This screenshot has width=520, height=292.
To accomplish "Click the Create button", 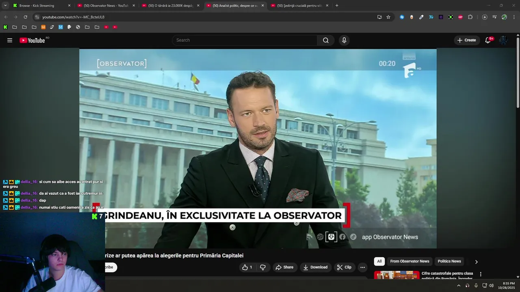I will point(466,40).
